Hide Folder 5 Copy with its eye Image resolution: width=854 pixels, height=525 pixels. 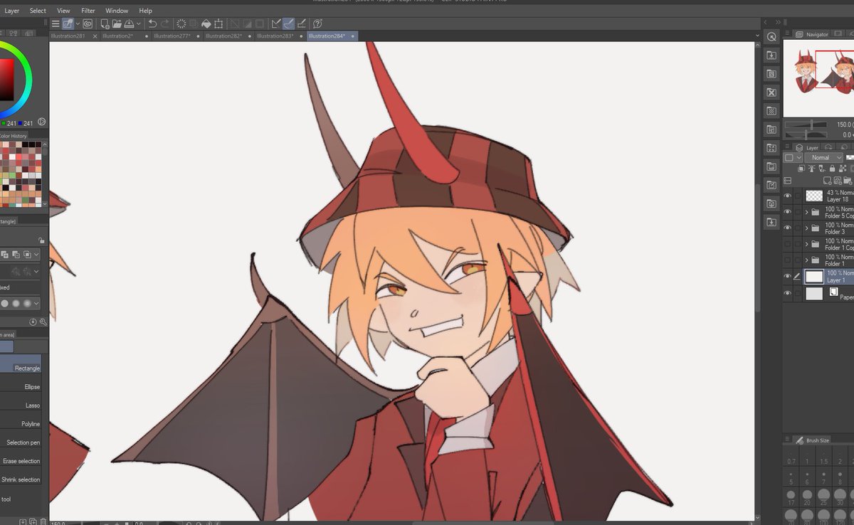787,212
